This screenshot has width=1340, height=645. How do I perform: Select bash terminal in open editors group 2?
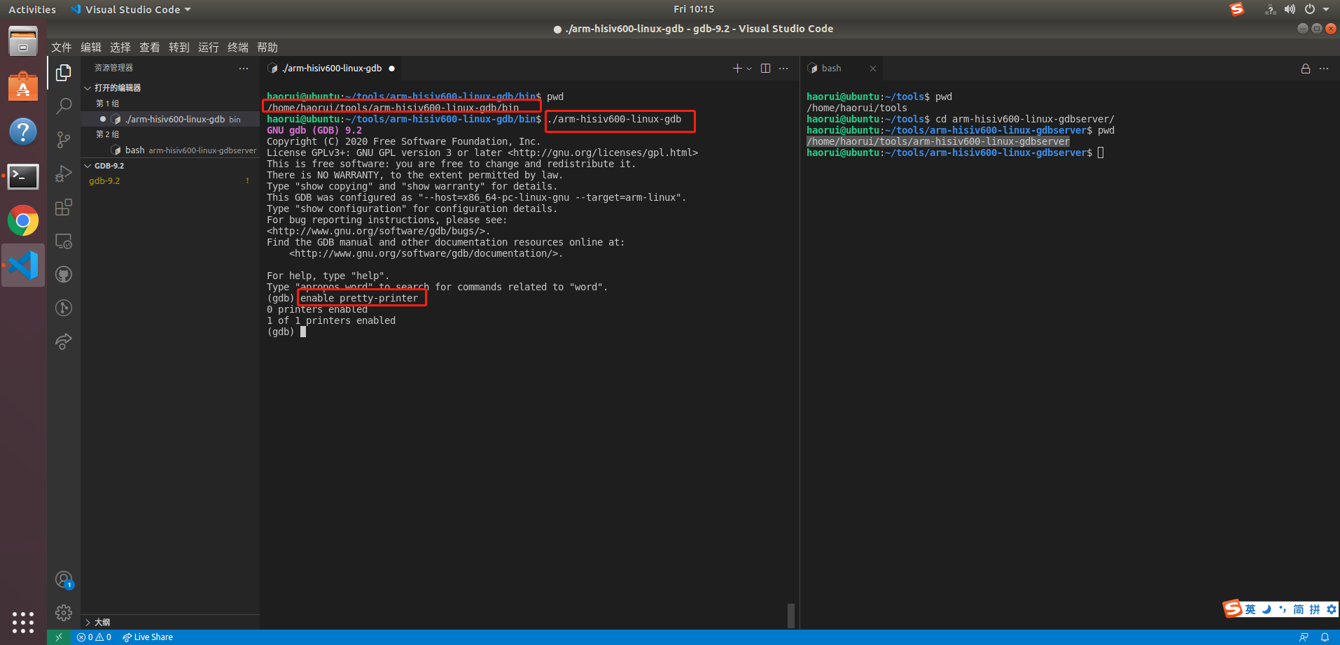pos(170,150)
